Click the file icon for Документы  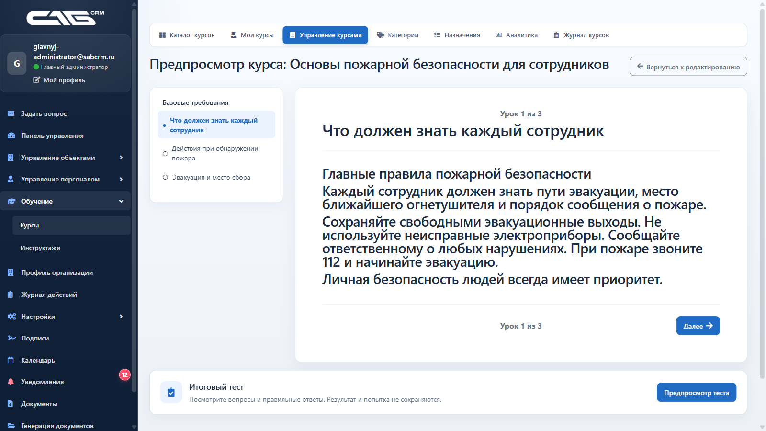pyautogui.click(x=11, y=404)
